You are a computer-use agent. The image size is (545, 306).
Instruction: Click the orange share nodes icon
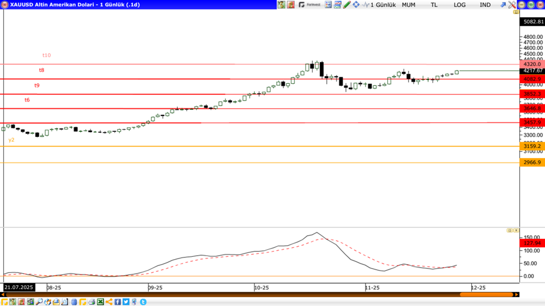[109, 302]
